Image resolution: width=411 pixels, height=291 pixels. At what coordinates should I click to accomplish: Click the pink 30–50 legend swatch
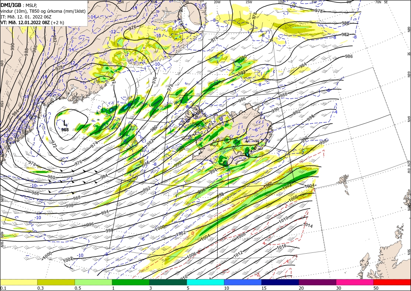point(355,282)
